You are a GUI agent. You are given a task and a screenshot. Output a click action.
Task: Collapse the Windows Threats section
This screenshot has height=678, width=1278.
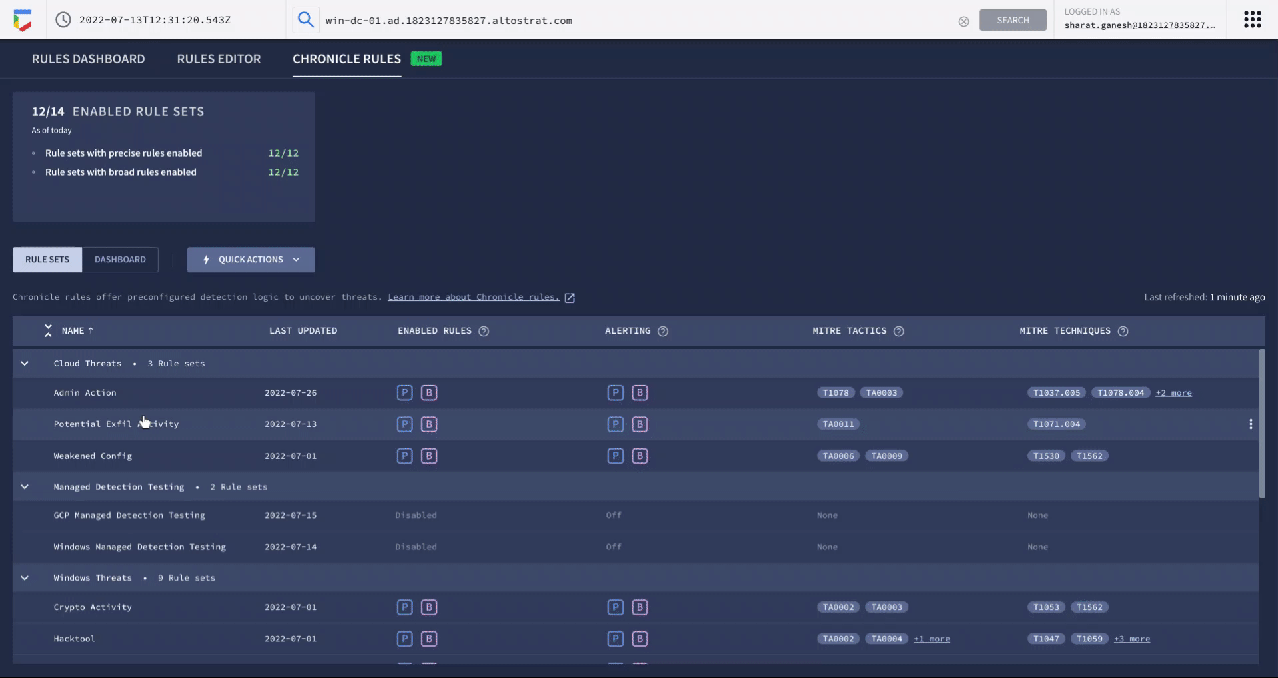[25, 577]
